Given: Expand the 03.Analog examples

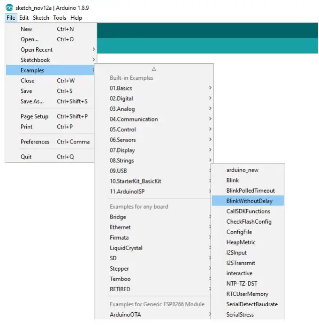Looking at the screenshot, I should (154, 109).
